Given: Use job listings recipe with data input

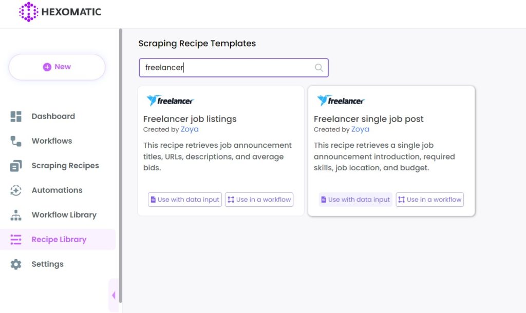Looking at the screenshot, I should [x=185, y=200].
